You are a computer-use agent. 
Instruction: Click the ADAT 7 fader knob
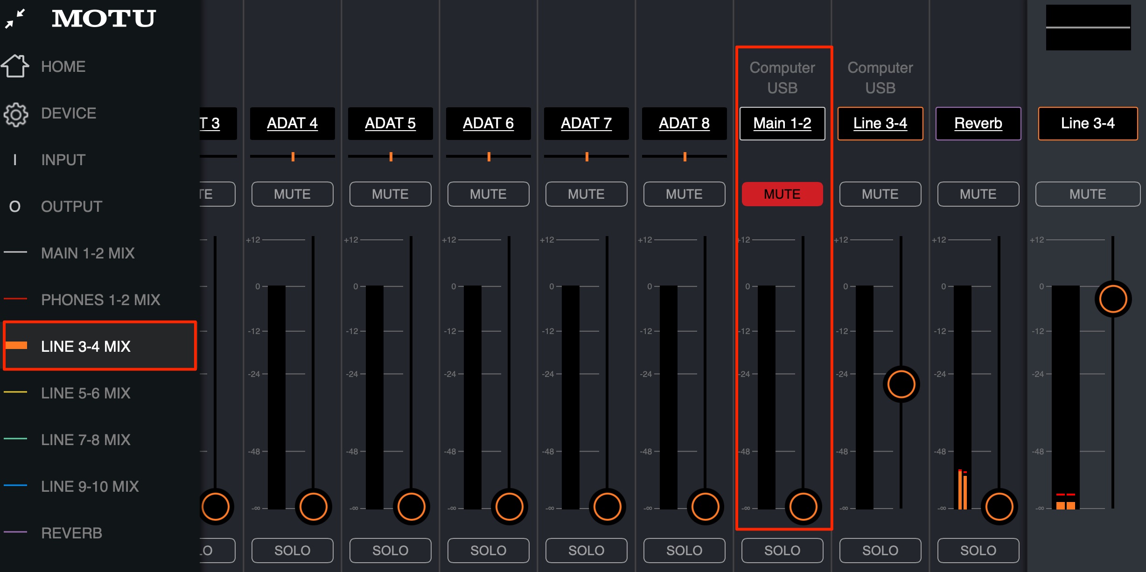coord(607,507)
